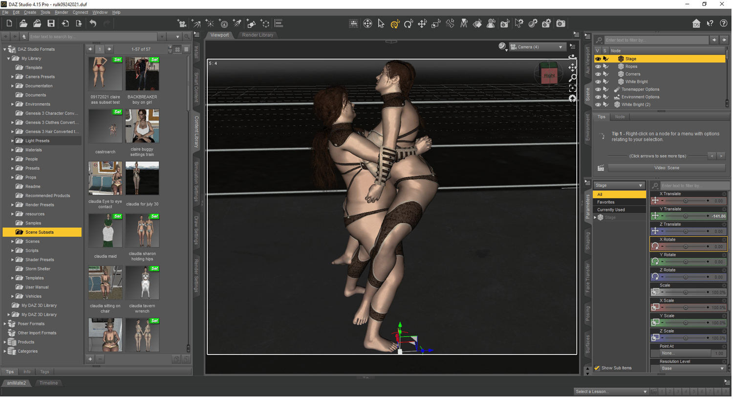Click the X Rotate parameter gear icon
The width and height of the screenshot is (733, 401).
[x=724, y=240]
